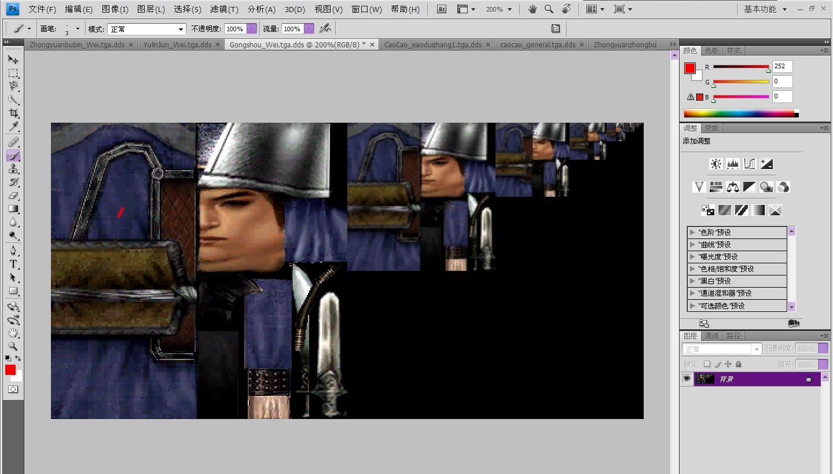833x474 pixels.
Task: Open the 基本功能 workspace switcher
Action: pyautogui.click(x=765, y=9)
